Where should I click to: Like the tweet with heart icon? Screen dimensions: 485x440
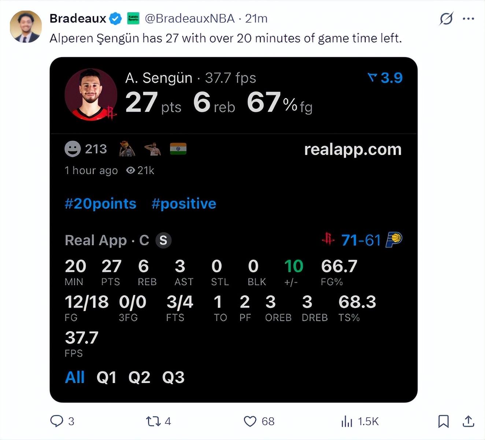[x=250, y=421]
